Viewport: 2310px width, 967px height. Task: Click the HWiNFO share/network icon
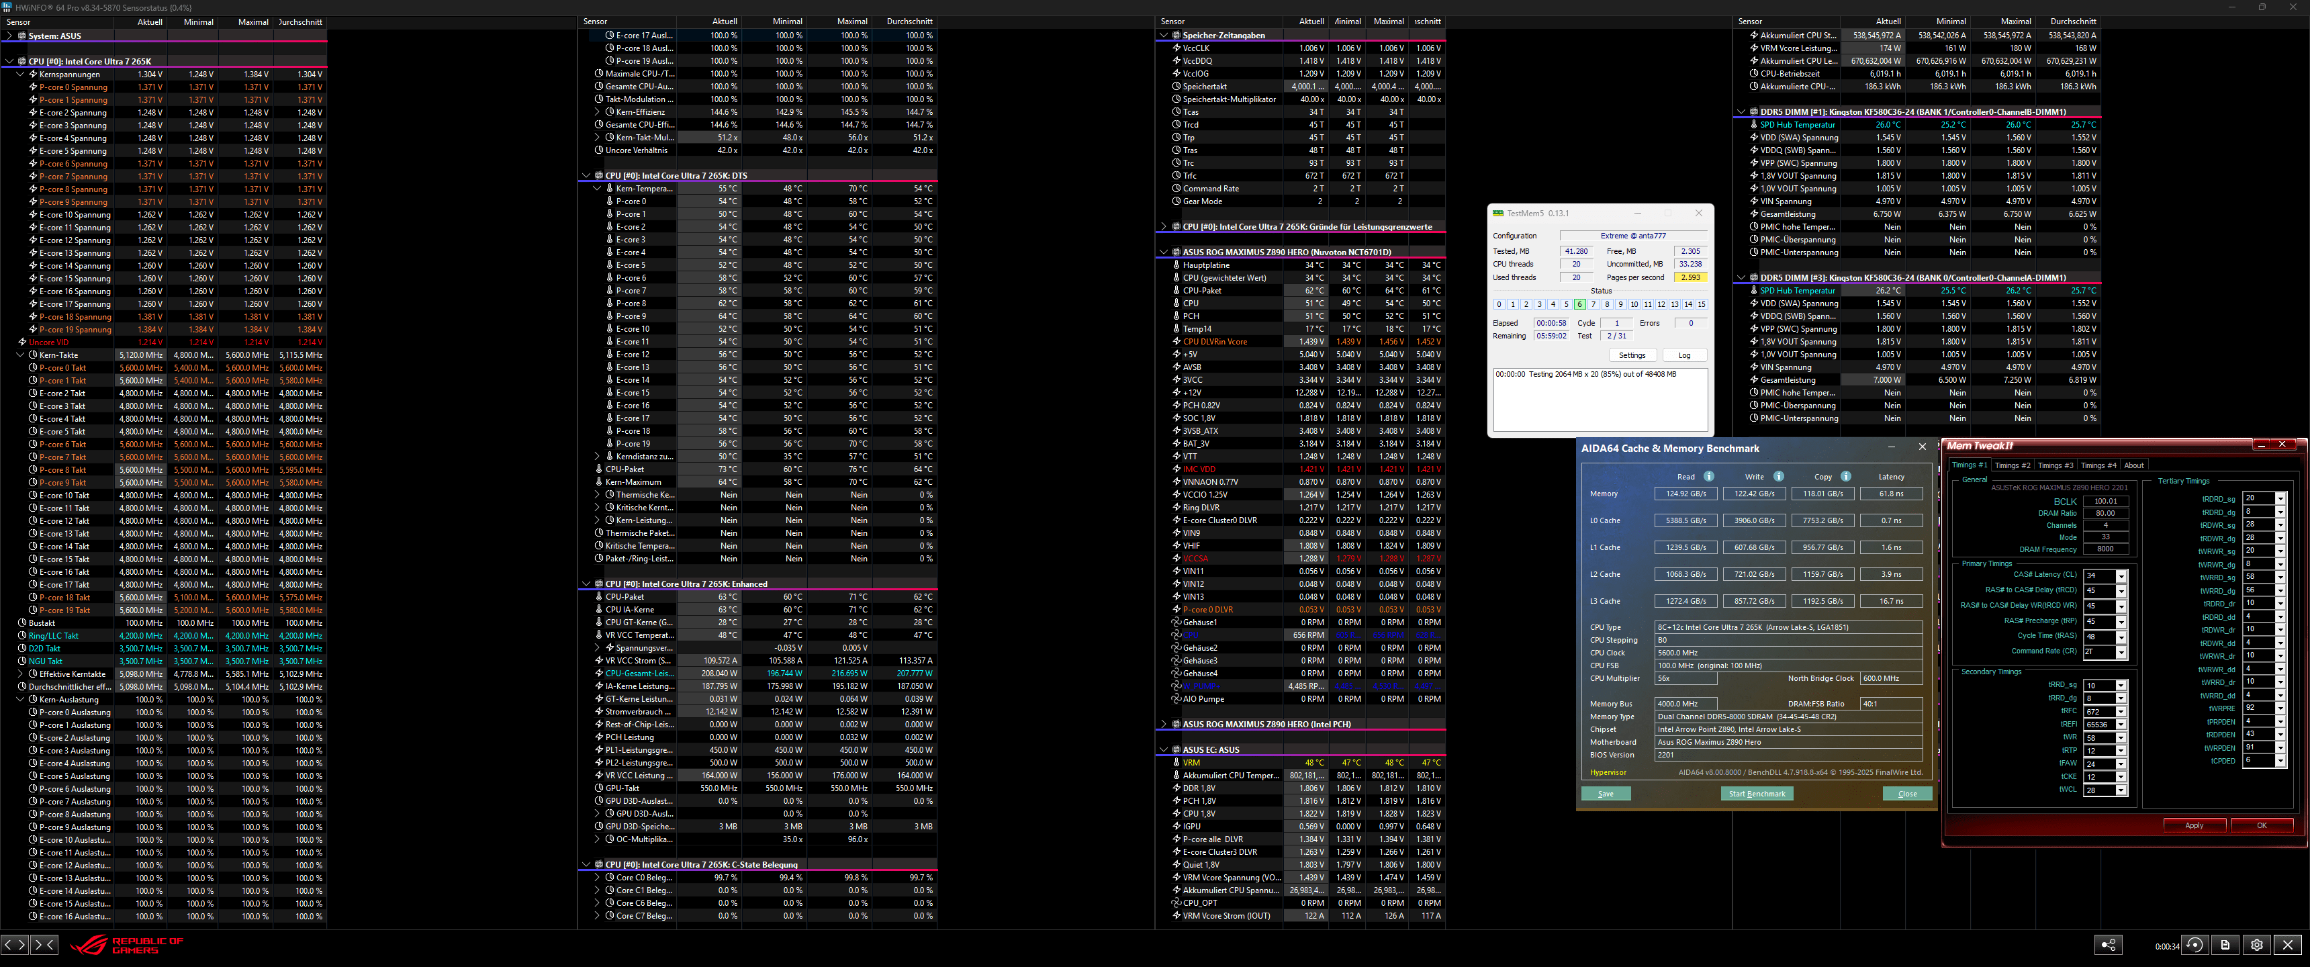pos(2109,945)
